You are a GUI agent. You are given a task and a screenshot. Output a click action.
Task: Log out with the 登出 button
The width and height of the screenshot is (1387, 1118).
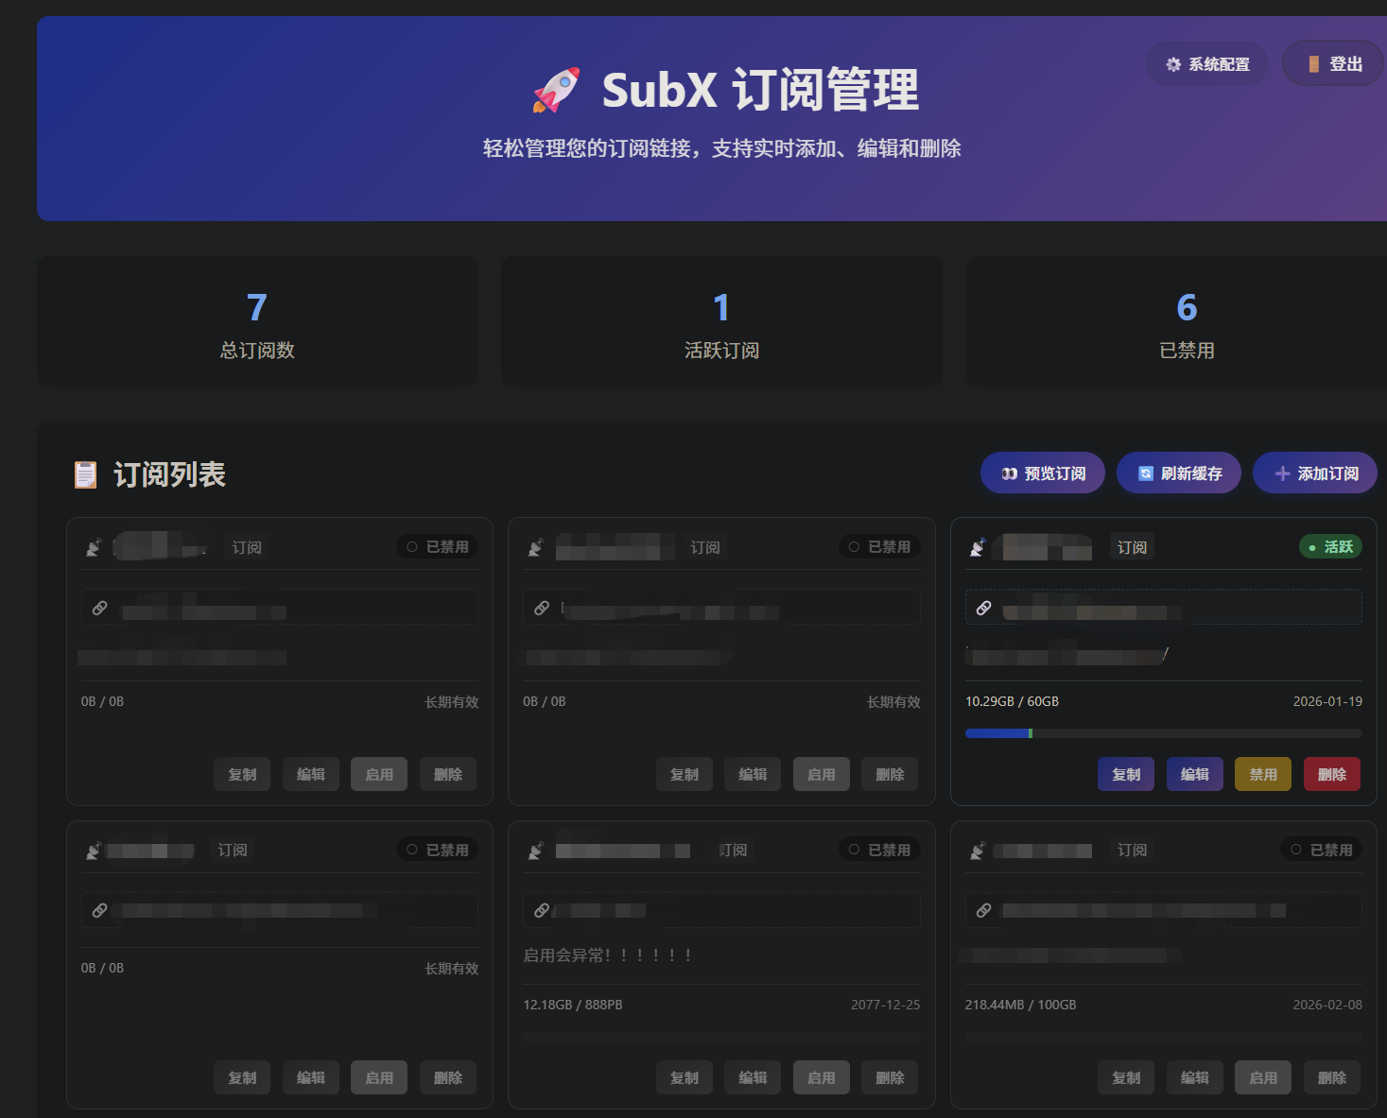point(1334,64)
